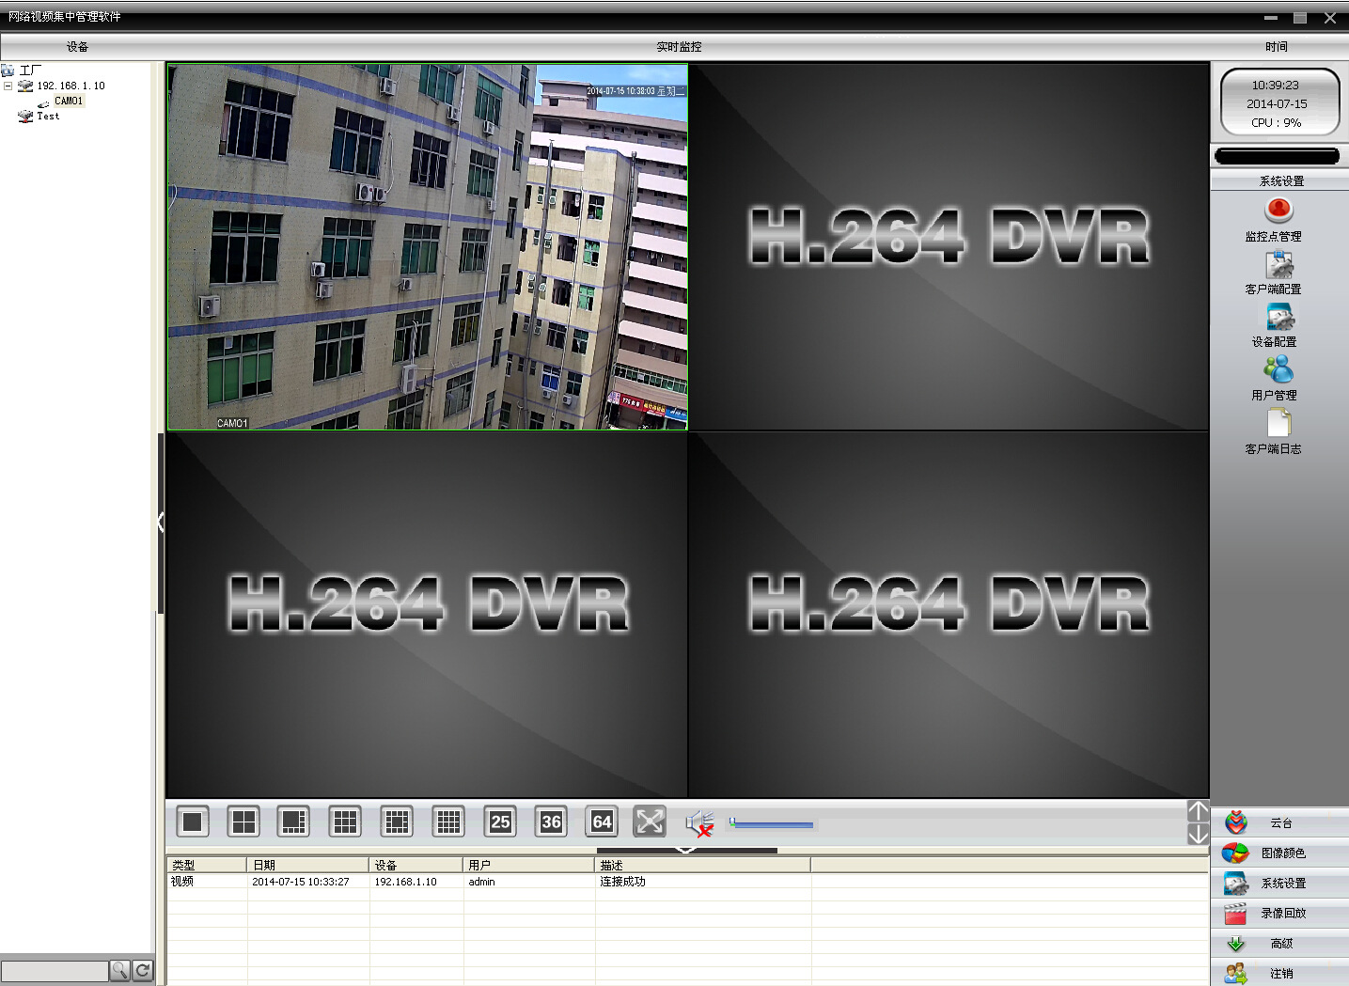1349x986 pixels.
Task: Select the bottom-left empty DVR window
Action: coord(428,615)
